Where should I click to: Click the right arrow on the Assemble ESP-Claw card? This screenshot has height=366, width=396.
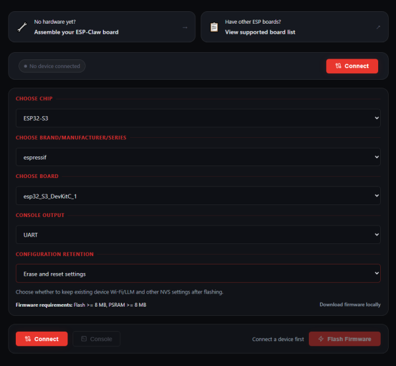[x=185, y=27]
